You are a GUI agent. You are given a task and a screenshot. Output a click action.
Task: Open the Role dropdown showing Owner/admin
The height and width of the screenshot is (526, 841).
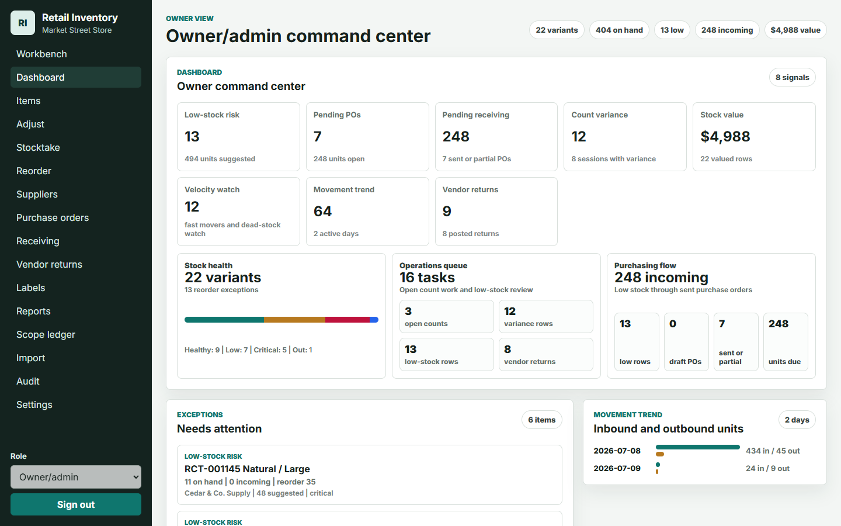pos(76,477)
